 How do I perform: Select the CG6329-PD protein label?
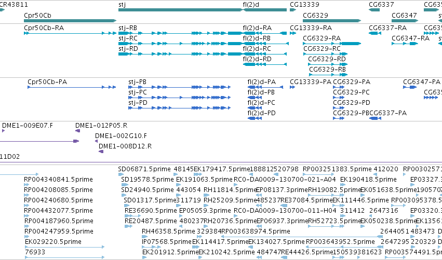click(352, 103)
